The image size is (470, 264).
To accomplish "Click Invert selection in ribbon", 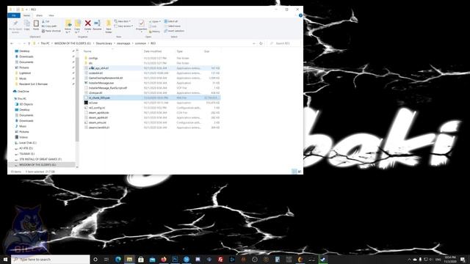I will 174,31.
